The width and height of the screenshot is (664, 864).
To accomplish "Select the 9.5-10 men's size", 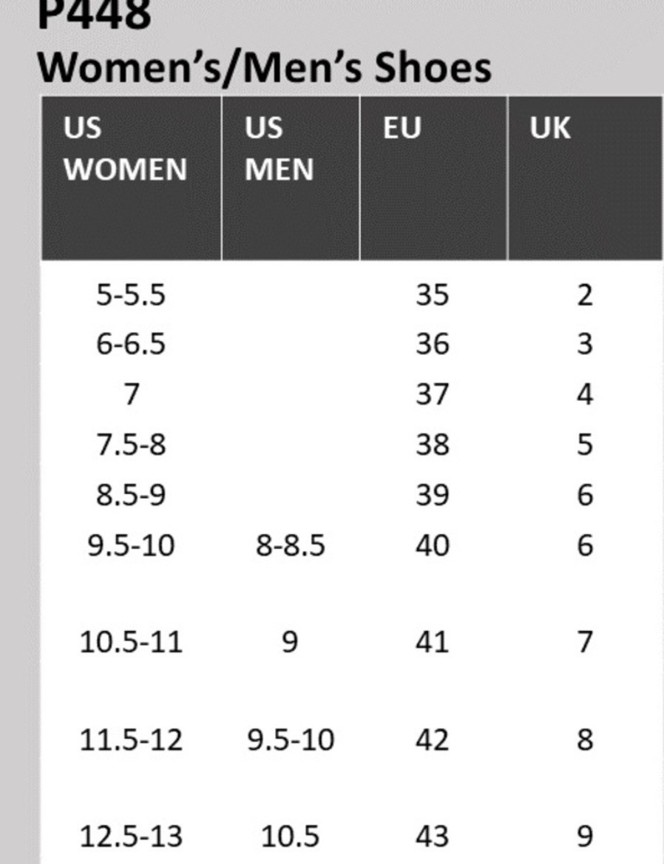I will click(x=290, y=740).
